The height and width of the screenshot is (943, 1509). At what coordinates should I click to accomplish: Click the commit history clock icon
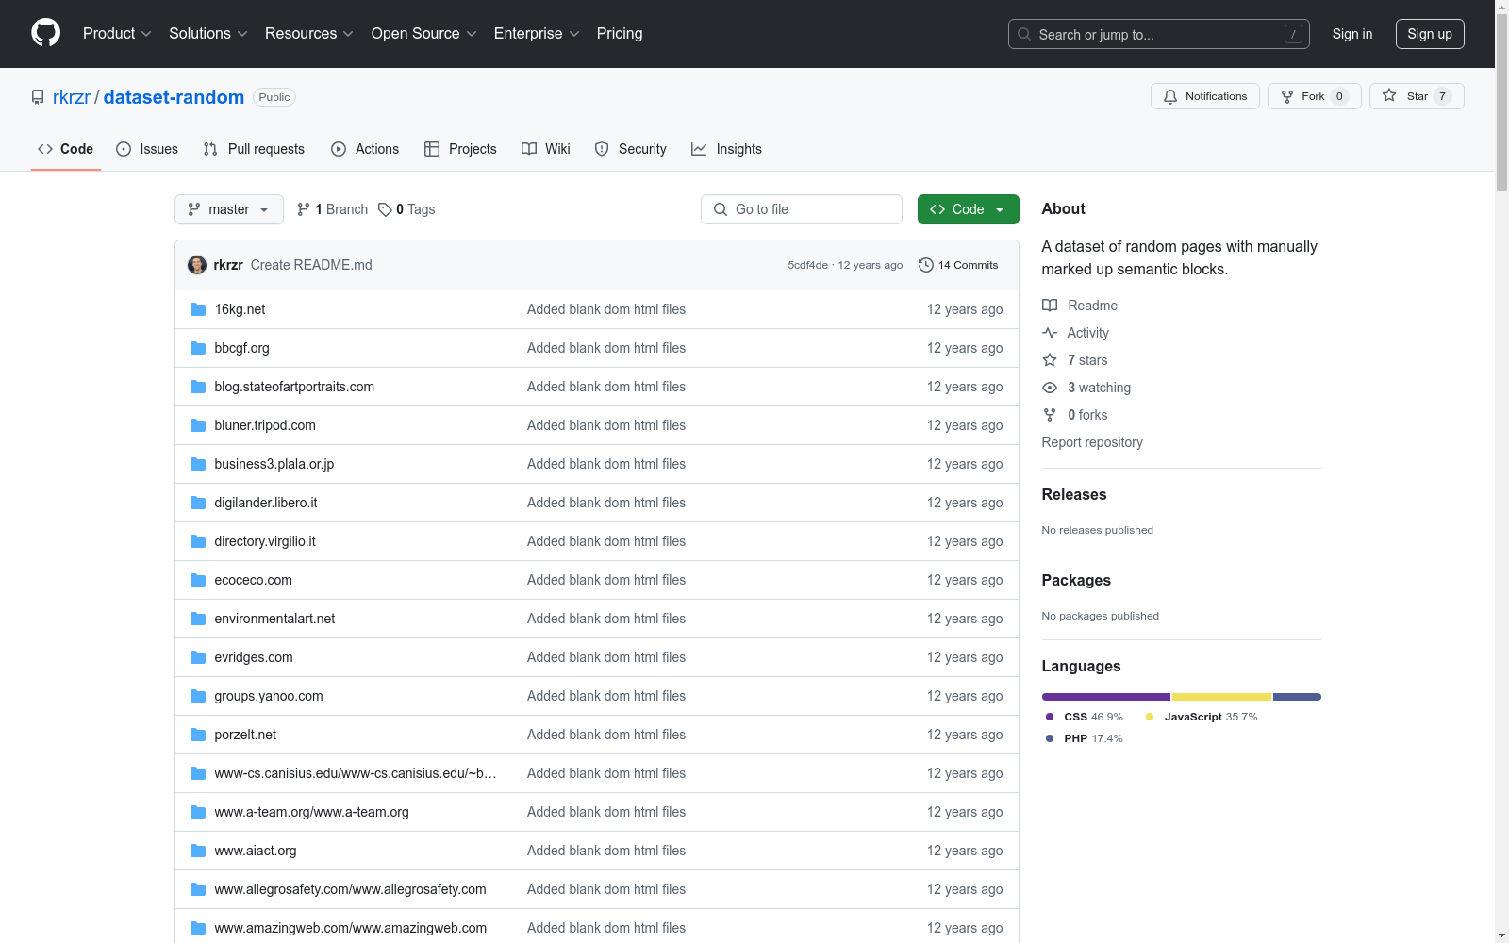click(x=926, y=265)
